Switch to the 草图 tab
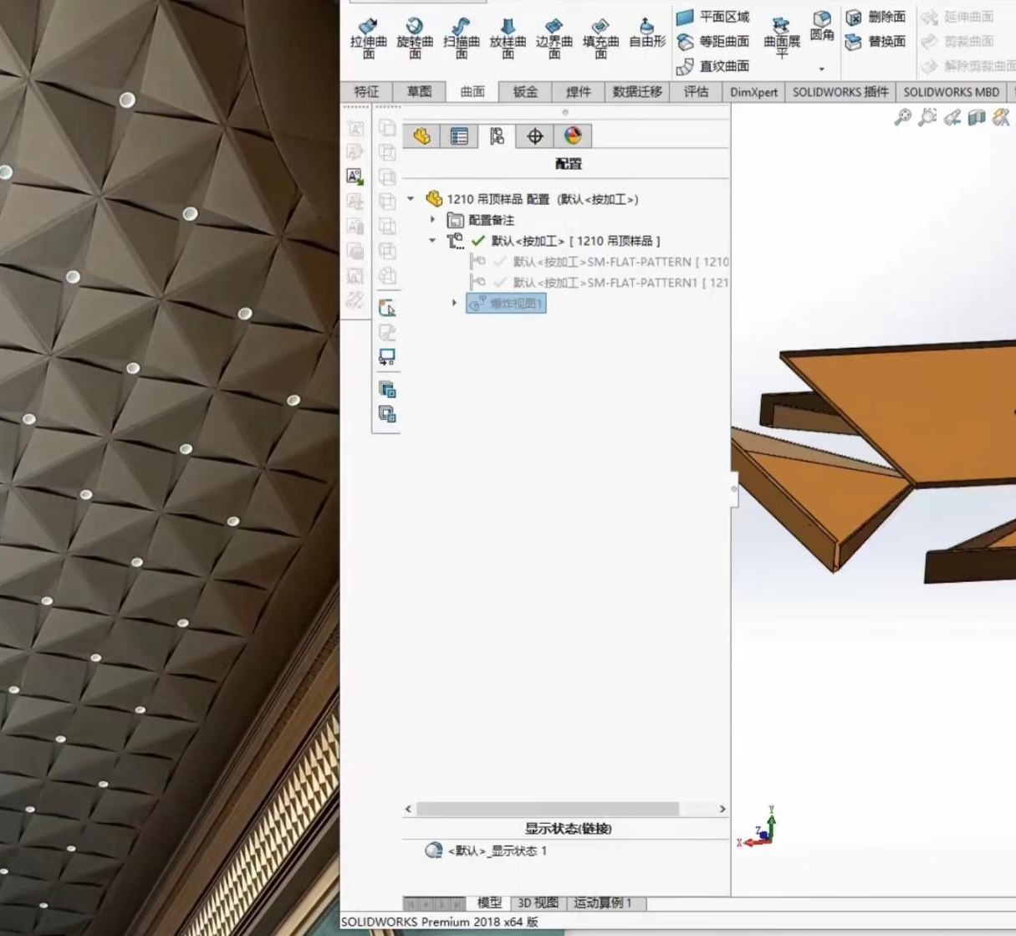The width and height of the screenshot is (1016, 936). (419, 92)
